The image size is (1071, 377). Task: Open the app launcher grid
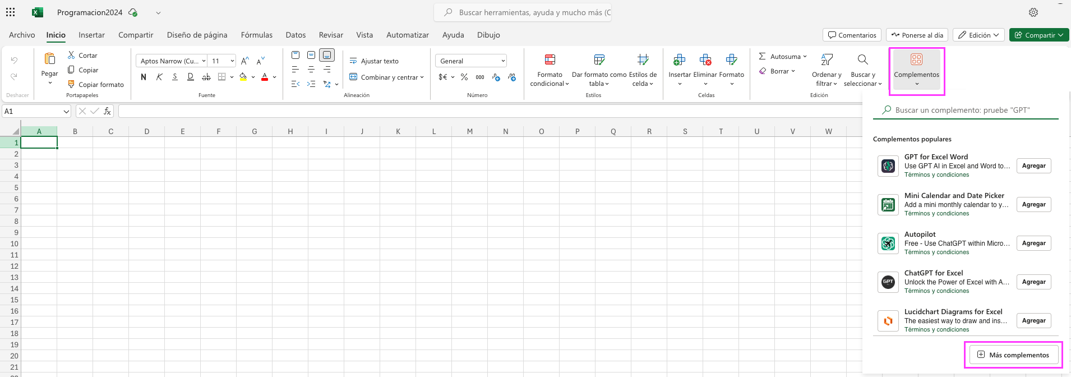tap(10, 12)
